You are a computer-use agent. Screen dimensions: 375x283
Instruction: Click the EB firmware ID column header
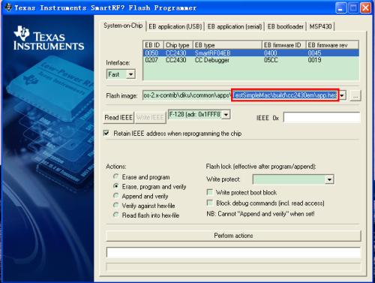tap(284, 45)
